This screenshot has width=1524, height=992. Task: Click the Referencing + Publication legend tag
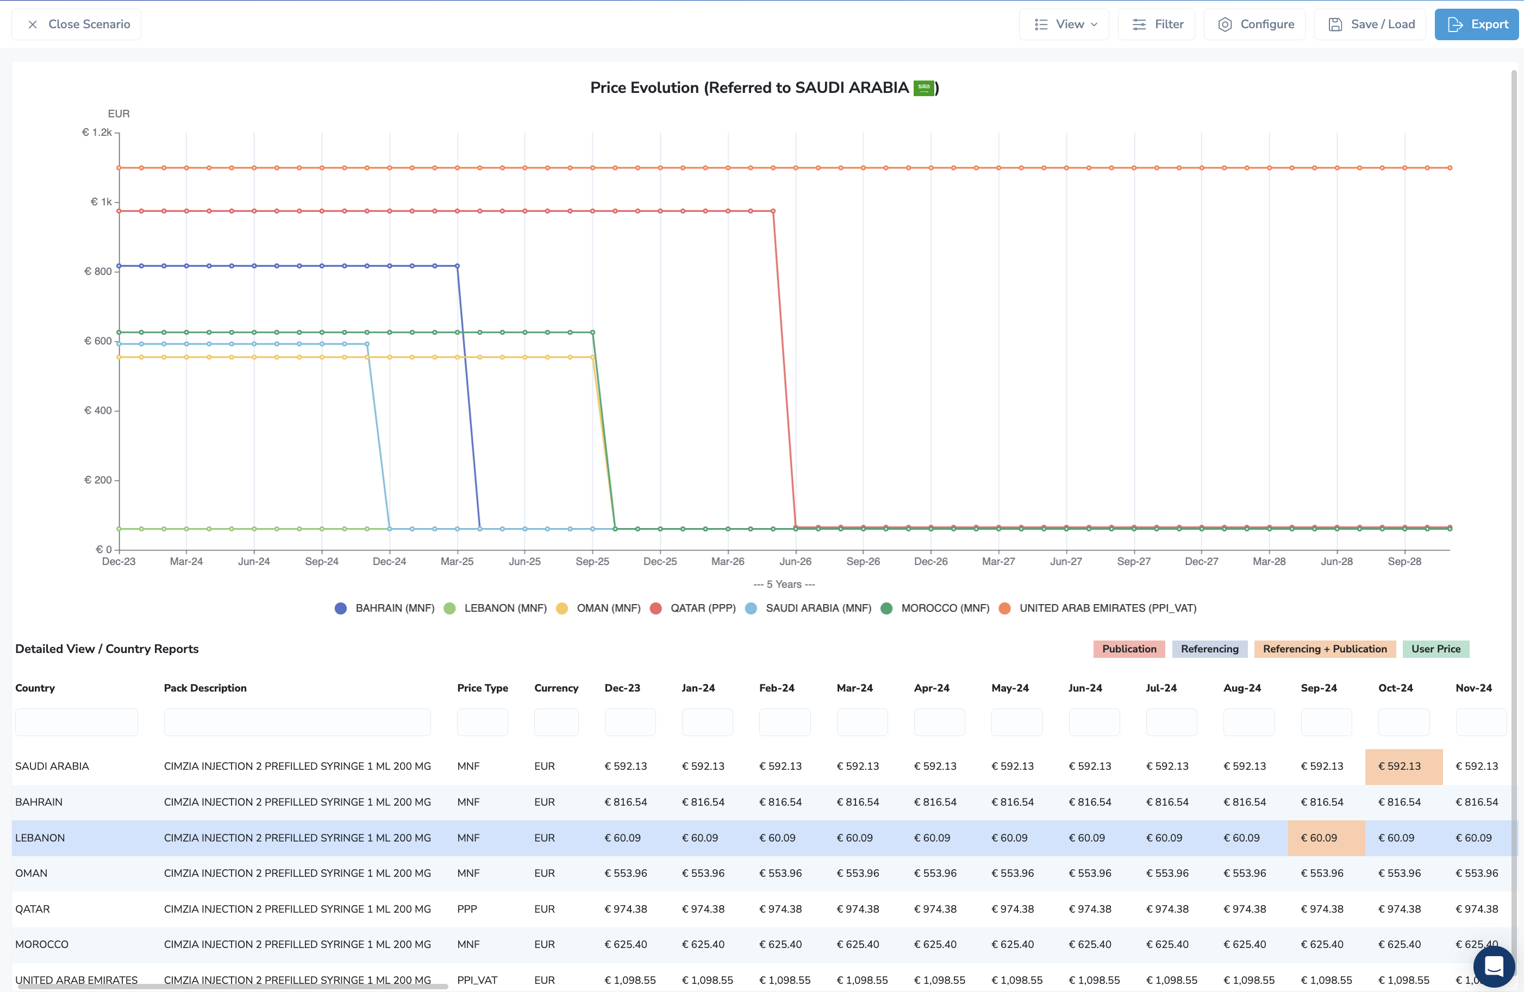click(1325, 649)
